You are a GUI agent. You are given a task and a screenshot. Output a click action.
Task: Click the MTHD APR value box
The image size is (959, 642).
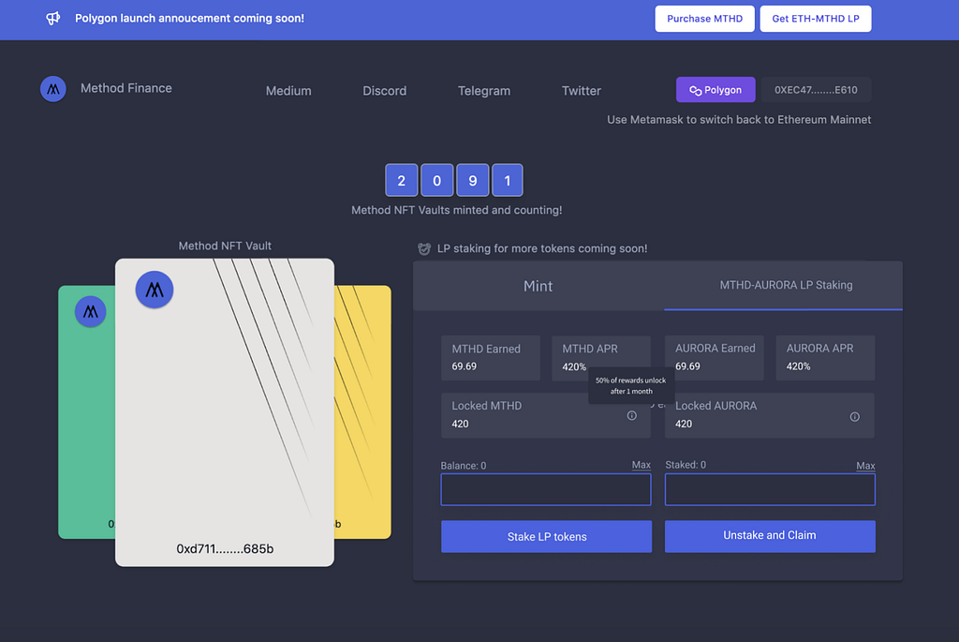point(601,358)
